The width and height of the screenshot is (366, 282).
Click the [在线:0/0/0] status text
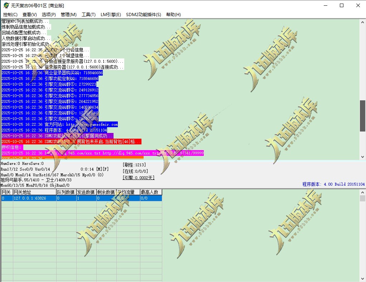(x=135, y=171)
